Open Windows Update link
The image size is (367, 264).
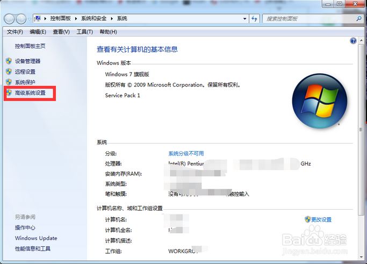pos(36,238)
